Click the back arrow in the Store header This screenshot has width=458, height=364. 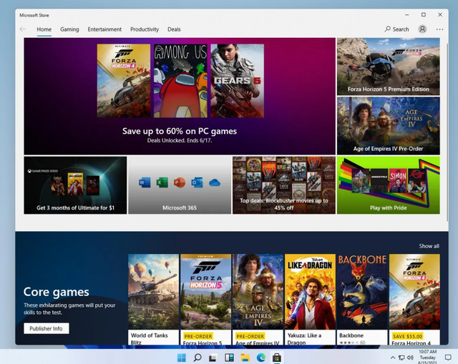click(23, 29)
